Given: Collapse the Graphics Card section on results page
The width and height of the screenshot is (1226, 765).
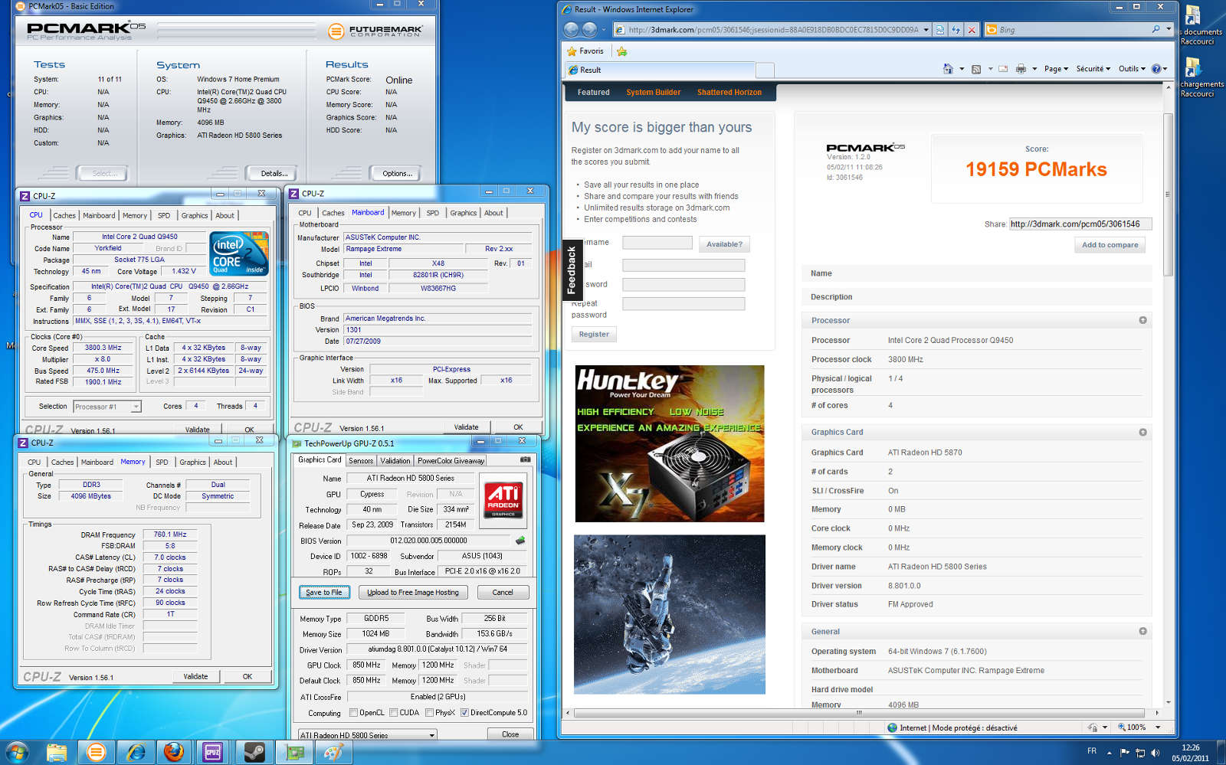Looking at the screenshot, I should click(1142, 433).
